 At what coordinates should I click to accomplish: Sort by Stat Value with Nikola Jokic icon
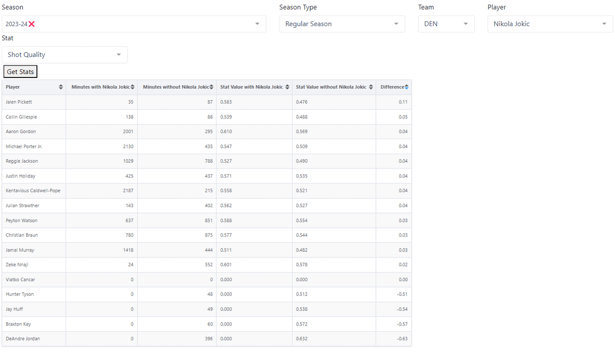[288, 87]
